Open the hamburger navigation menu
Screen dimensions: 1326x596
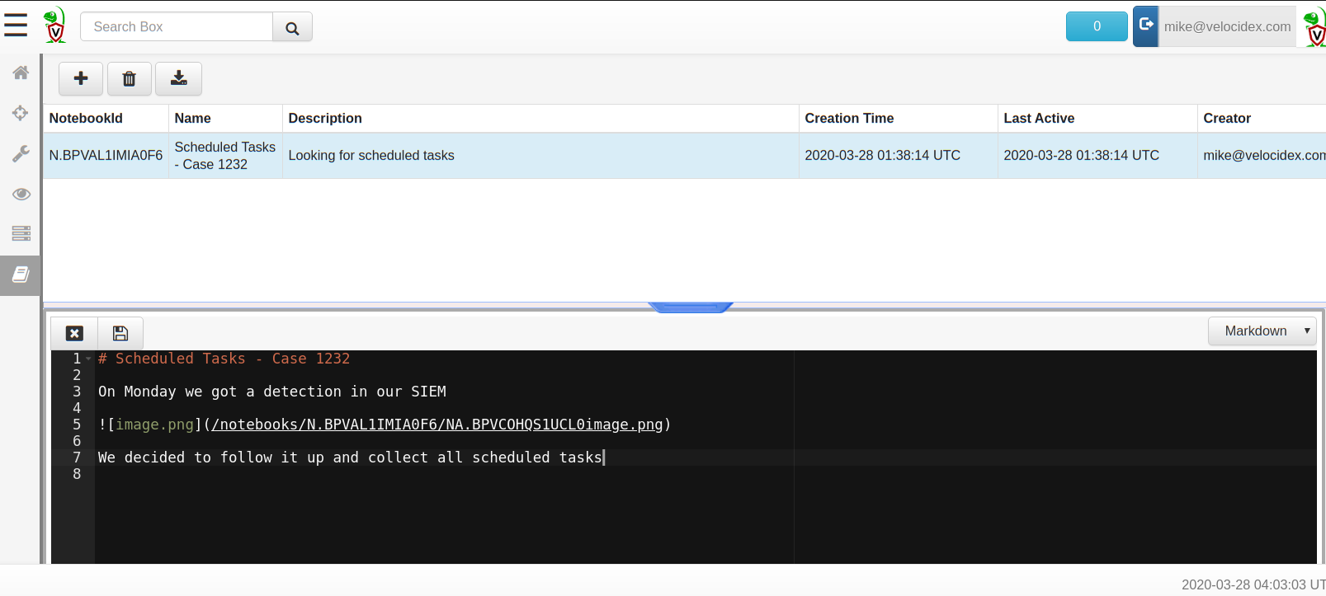click(16, 26)
